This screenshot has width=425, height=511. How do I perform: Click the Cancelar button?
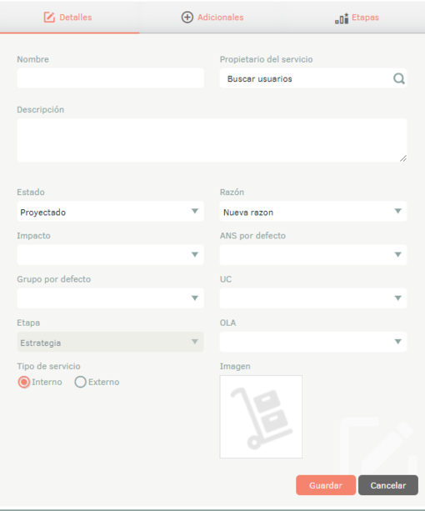pos(388,485)
